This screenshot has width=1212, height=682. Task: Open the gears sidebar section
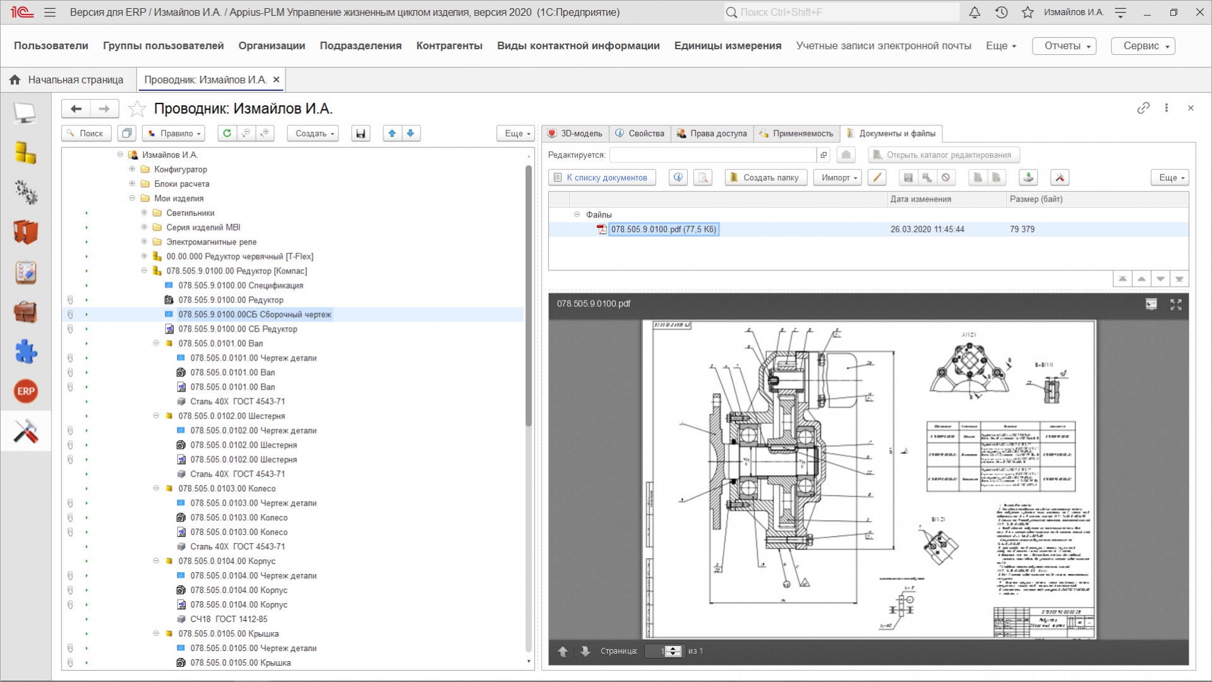click(25, 193)
